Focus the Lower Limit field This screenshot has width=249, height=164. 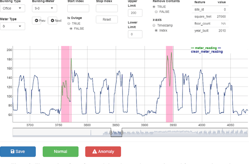click(135, 34)
